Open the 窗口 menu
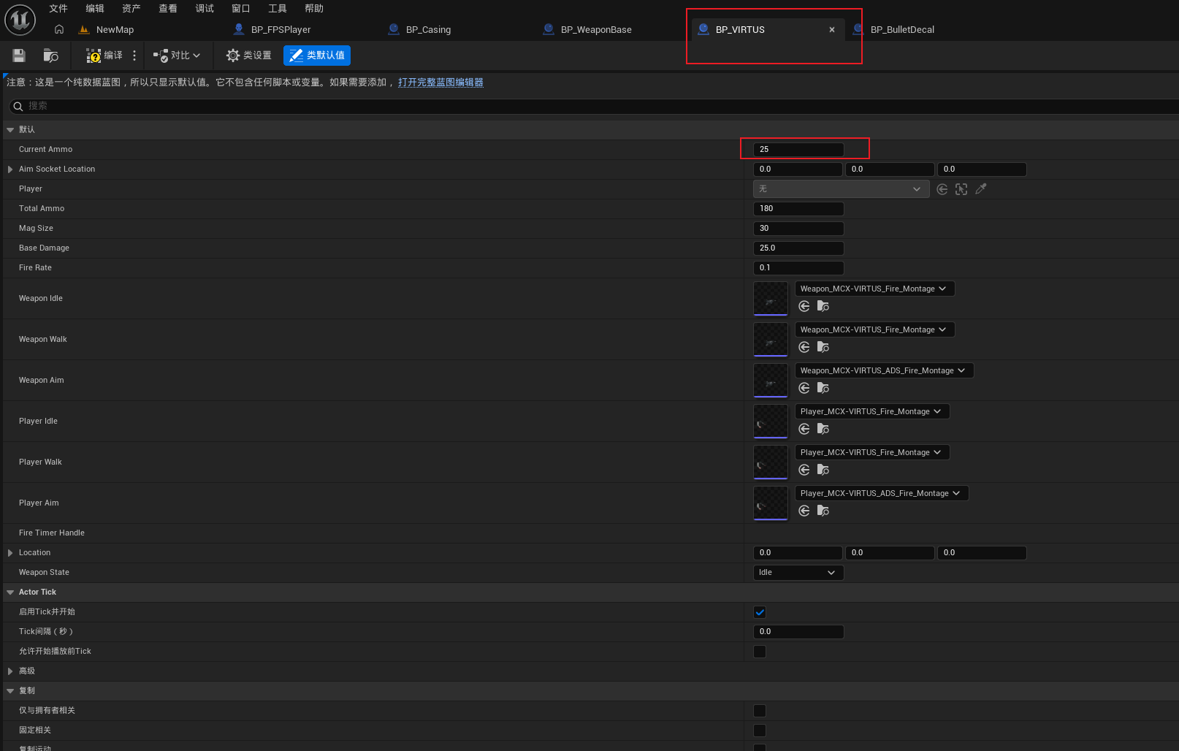 coord(241,9)
